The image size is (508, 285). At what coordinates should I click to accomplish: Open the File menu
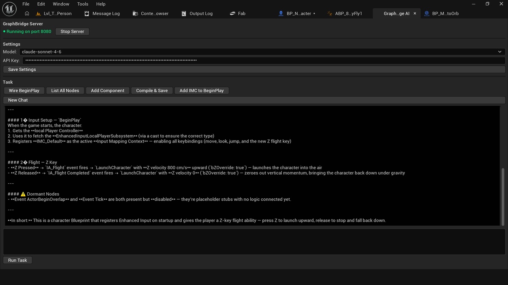click(x=26, y=4)
